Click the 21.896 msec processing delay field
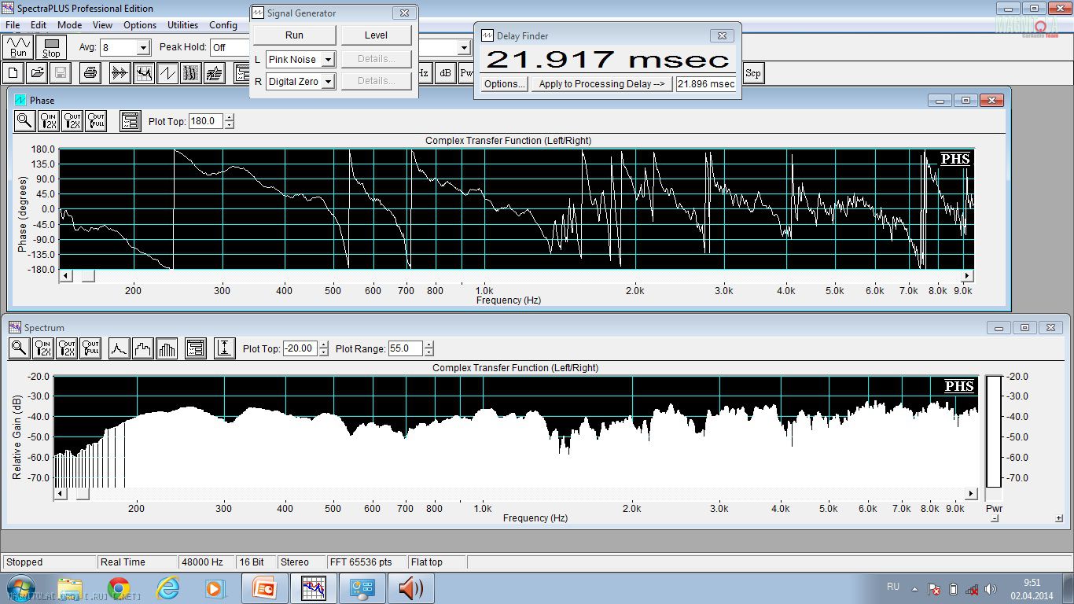 coord(706,84)
